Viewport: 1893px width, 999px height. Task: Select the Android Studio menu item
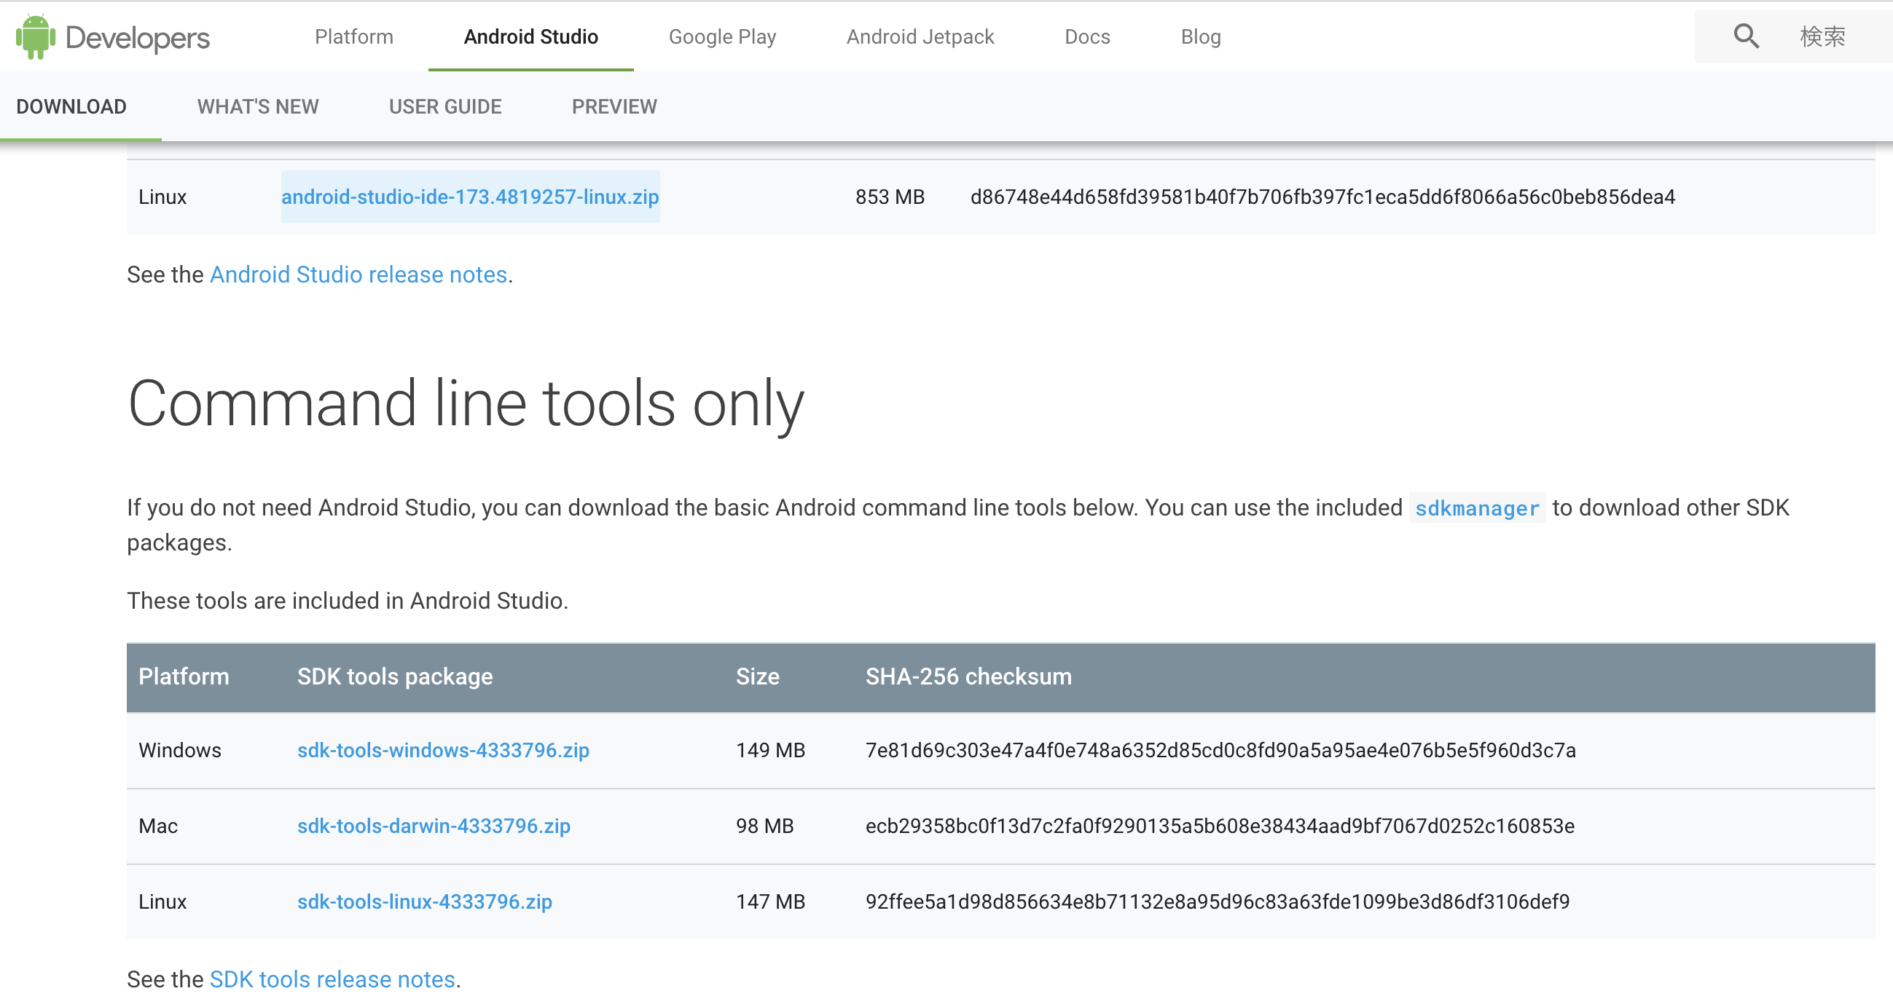(x=530, y=36)
